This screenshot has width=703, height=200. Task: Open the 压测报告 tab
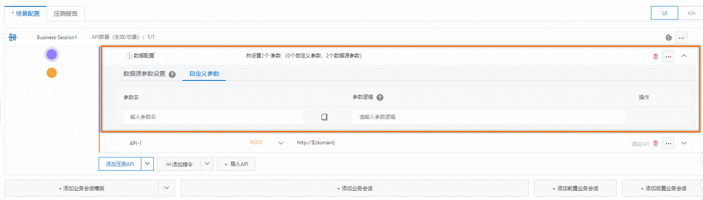tap(66, 14)
